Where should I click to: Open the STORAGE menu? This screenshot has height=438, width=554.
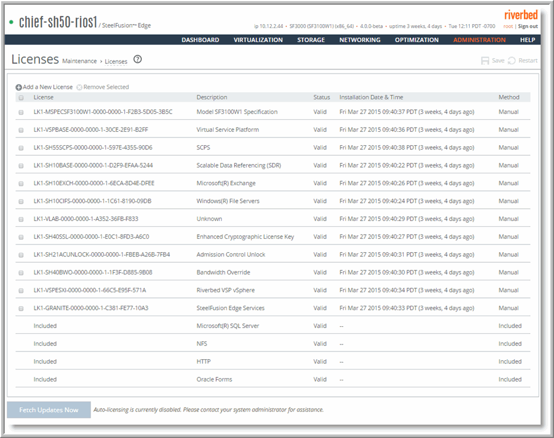(311, 40)
